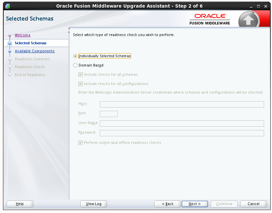Image resolution: width=272 pixels, height=213 pixels.
Task: Maximize the Upgrade Assistant window
Action: [x=258, y=6]
